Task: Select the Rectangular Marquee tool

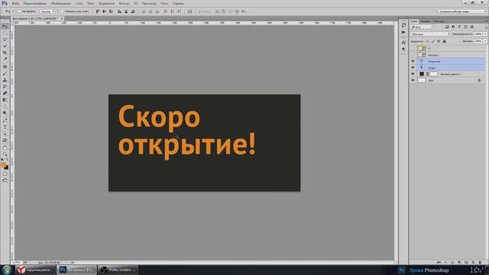Action: 5,33
